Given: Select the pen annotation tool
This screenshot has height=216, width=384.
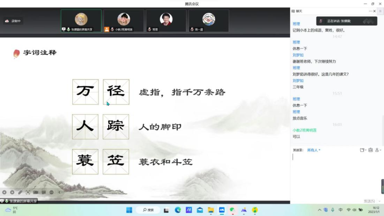Looking at the screenshot, I should (x=20, y=192).
